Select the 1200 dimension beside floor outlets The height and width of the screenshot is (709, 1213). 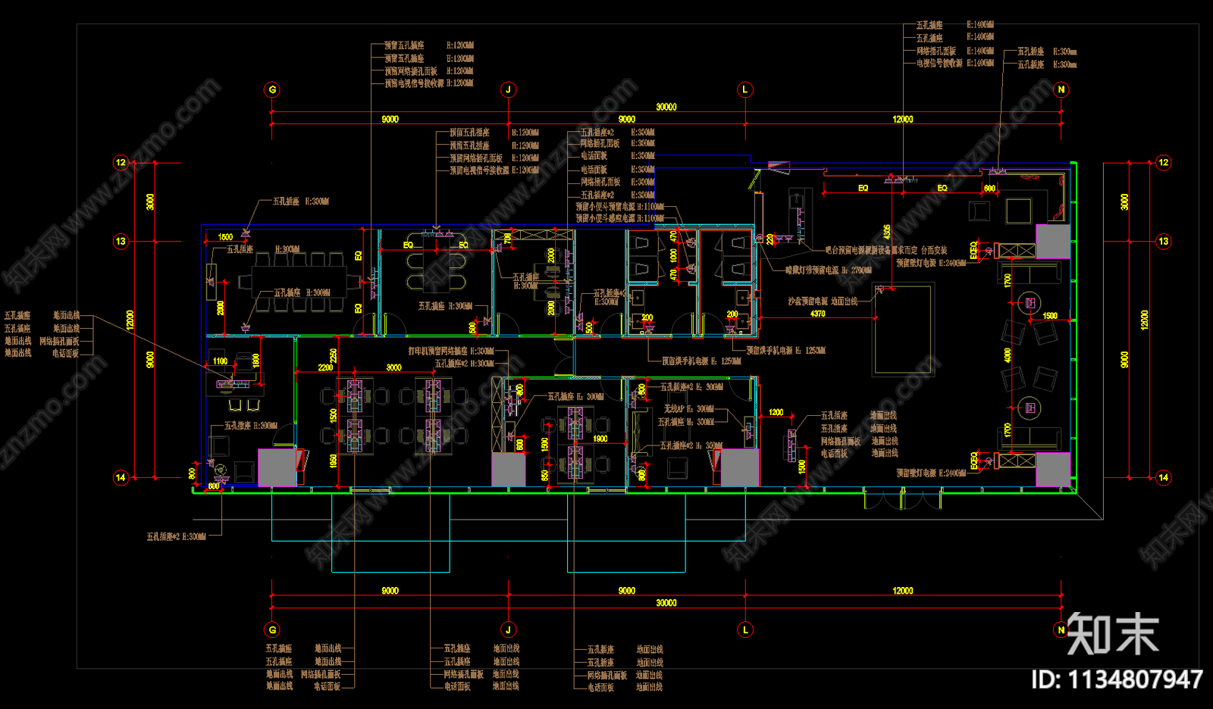pyautogui.click(x=776, y=413)
